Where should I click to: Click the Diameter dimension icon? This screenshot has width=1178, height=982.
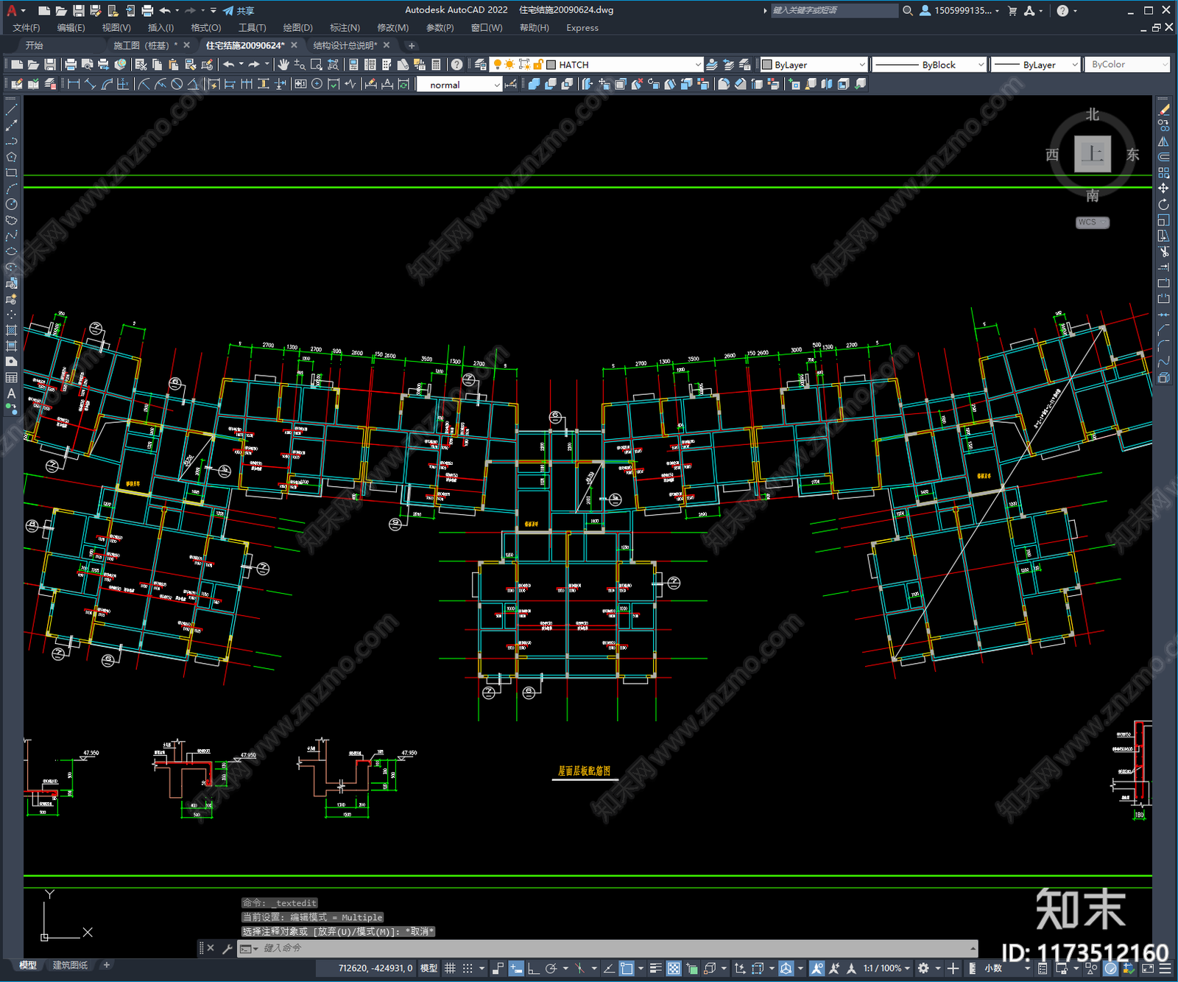pyautogui.click(x=177, y=84)
